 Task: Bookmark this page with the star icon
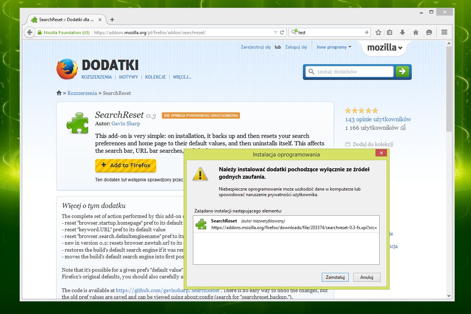pos(378,33)
